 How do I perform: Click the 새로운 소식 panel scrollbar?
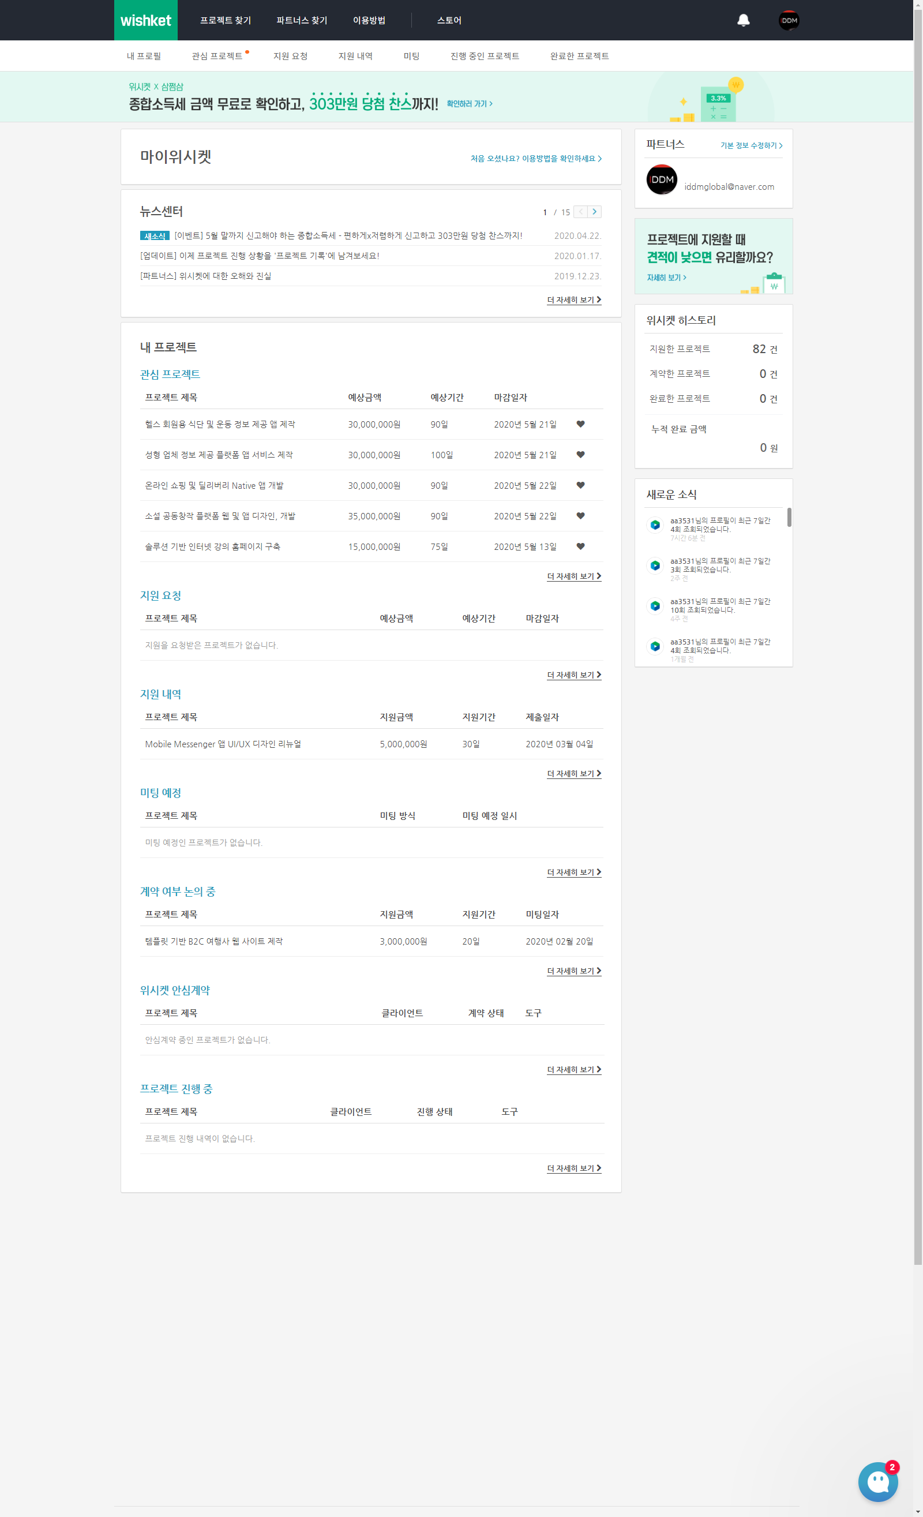click(789, 517)
